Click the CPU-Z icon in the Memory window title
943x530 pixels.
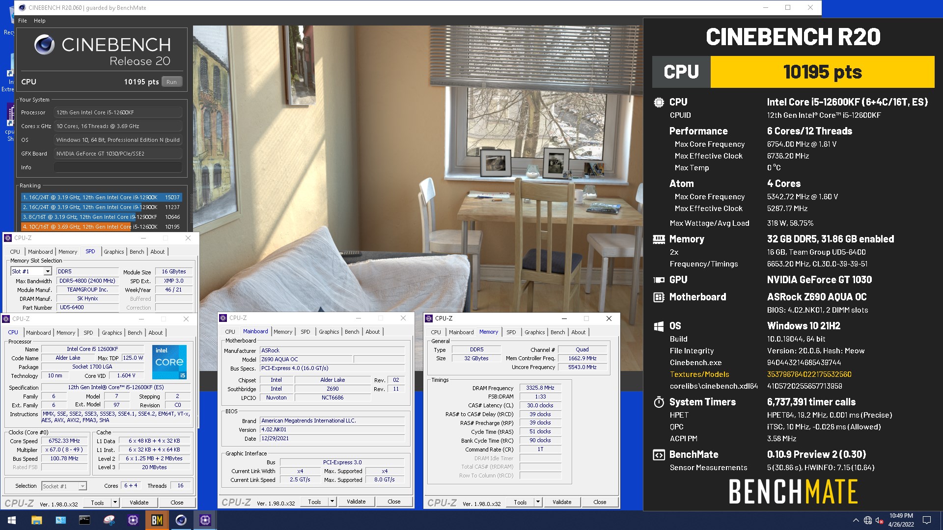click(x=429, y=318)
